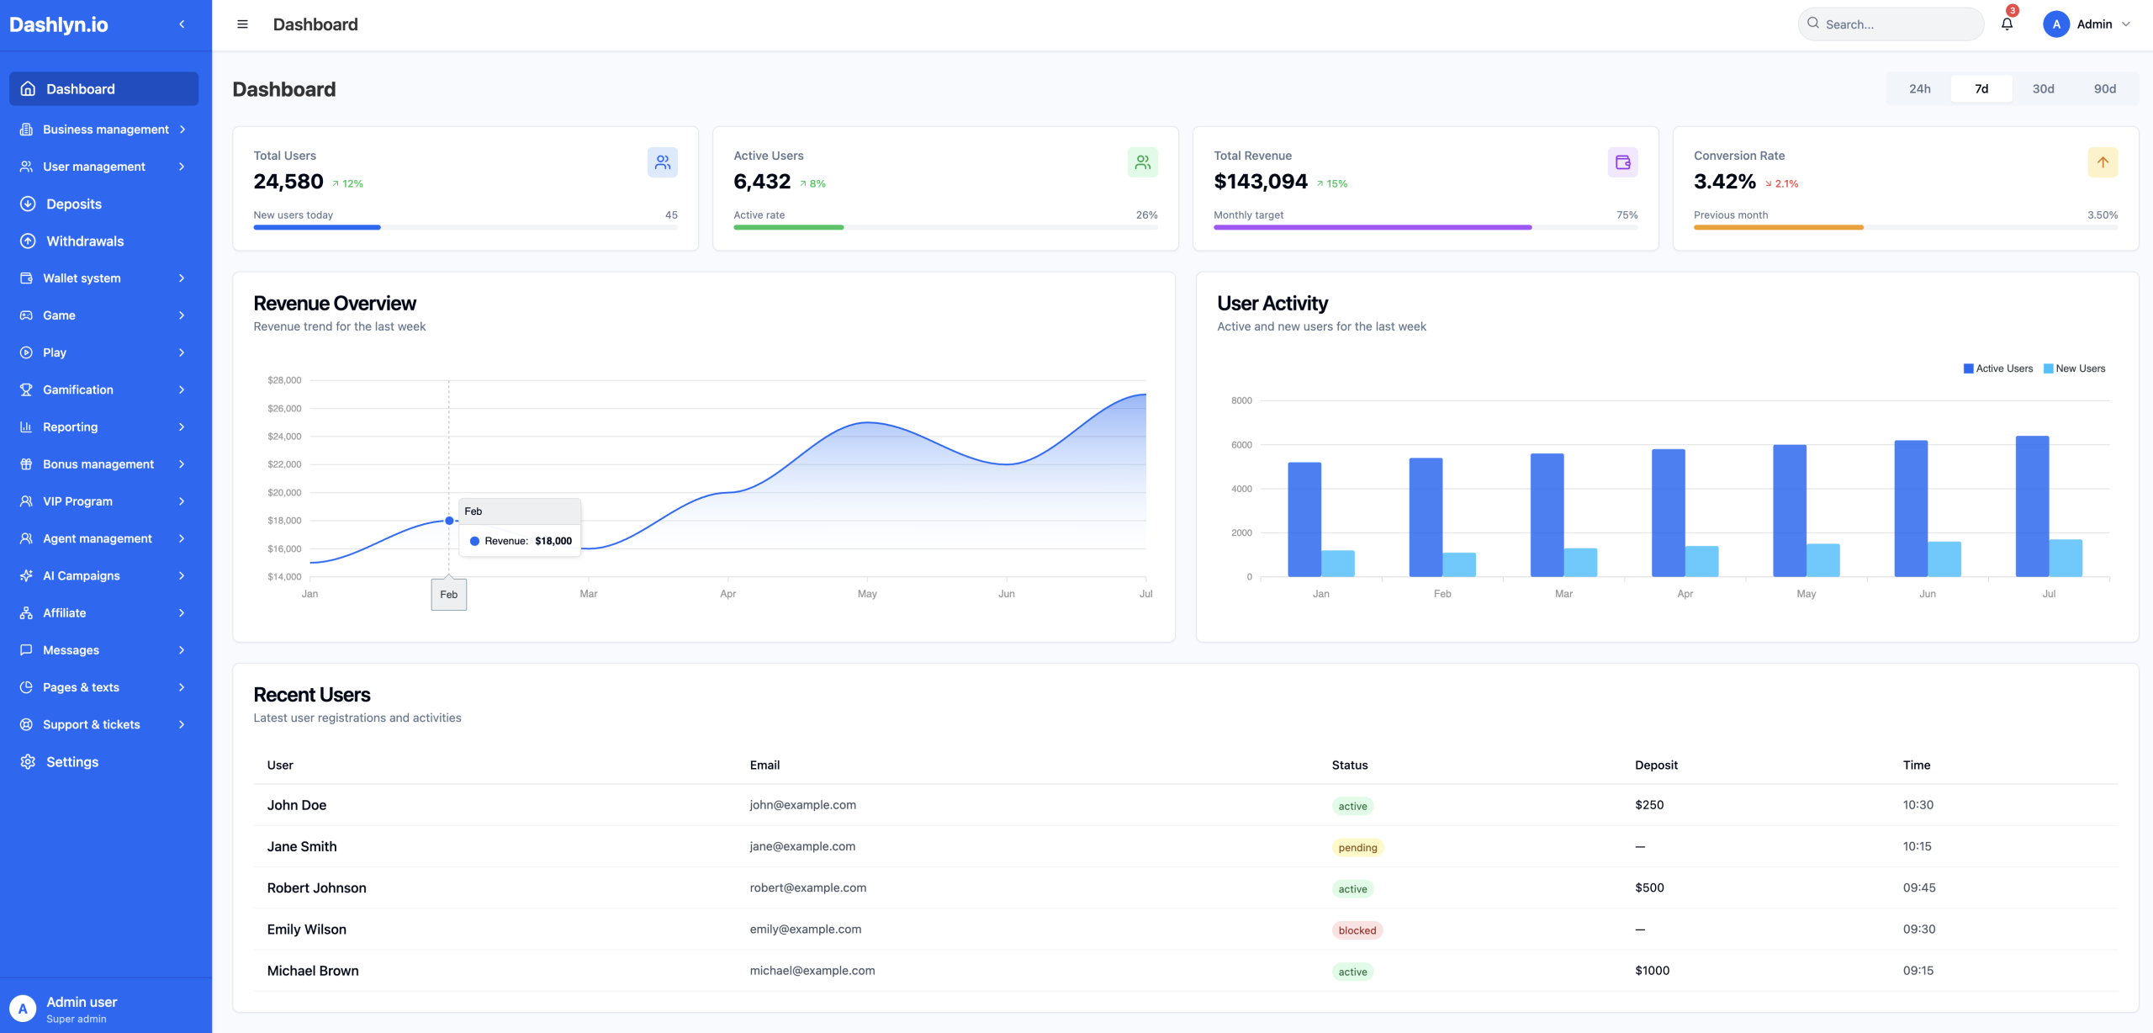Click the Active Users green icon
The width and height of the screenshot is (2153, 1033).
point(1142,162)
